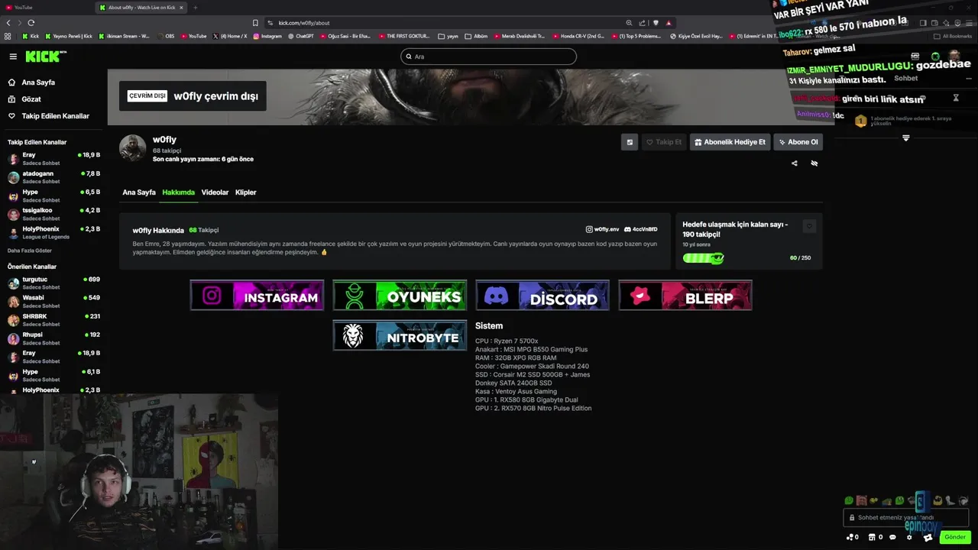The image size is (978, 550).
Task: Click the Gönder chat send button
Action: pyautogui.click(x=955, y=537)
